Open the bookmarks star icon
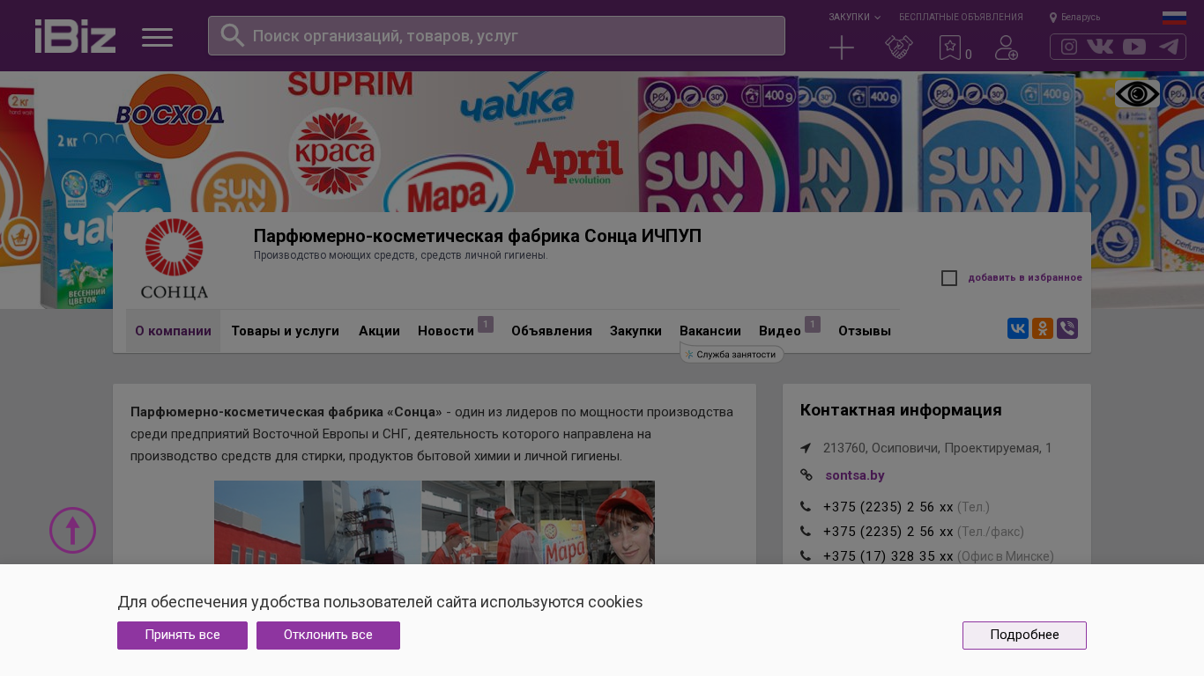 pos(950,48)
